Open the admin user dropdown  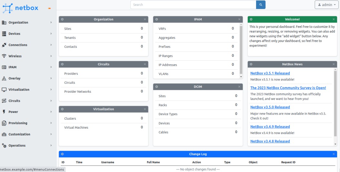[x=326, y=5]
